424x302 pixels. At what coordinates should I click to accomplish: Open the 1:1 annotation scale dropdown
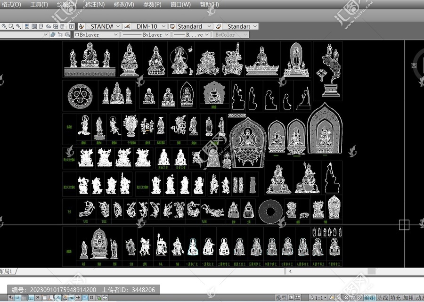point(318,298)
